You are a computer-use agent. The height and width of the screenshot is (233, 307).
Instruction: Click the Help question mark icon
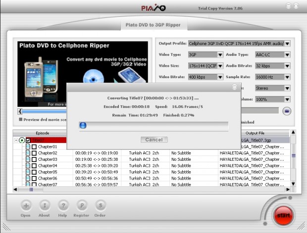pos(63,206)
